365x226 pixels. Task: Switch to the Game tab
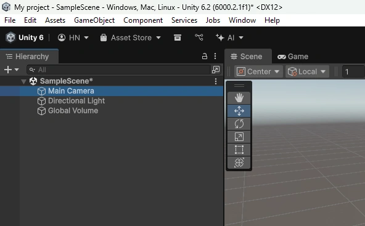(293, 56)
